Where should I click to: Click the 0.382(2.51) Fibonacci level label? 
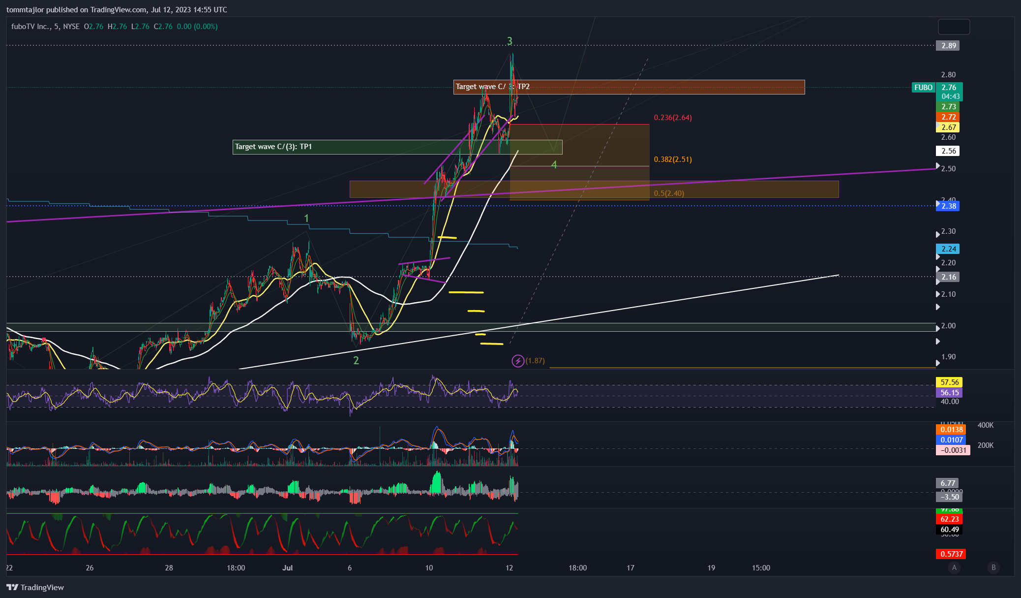(673, 159)
